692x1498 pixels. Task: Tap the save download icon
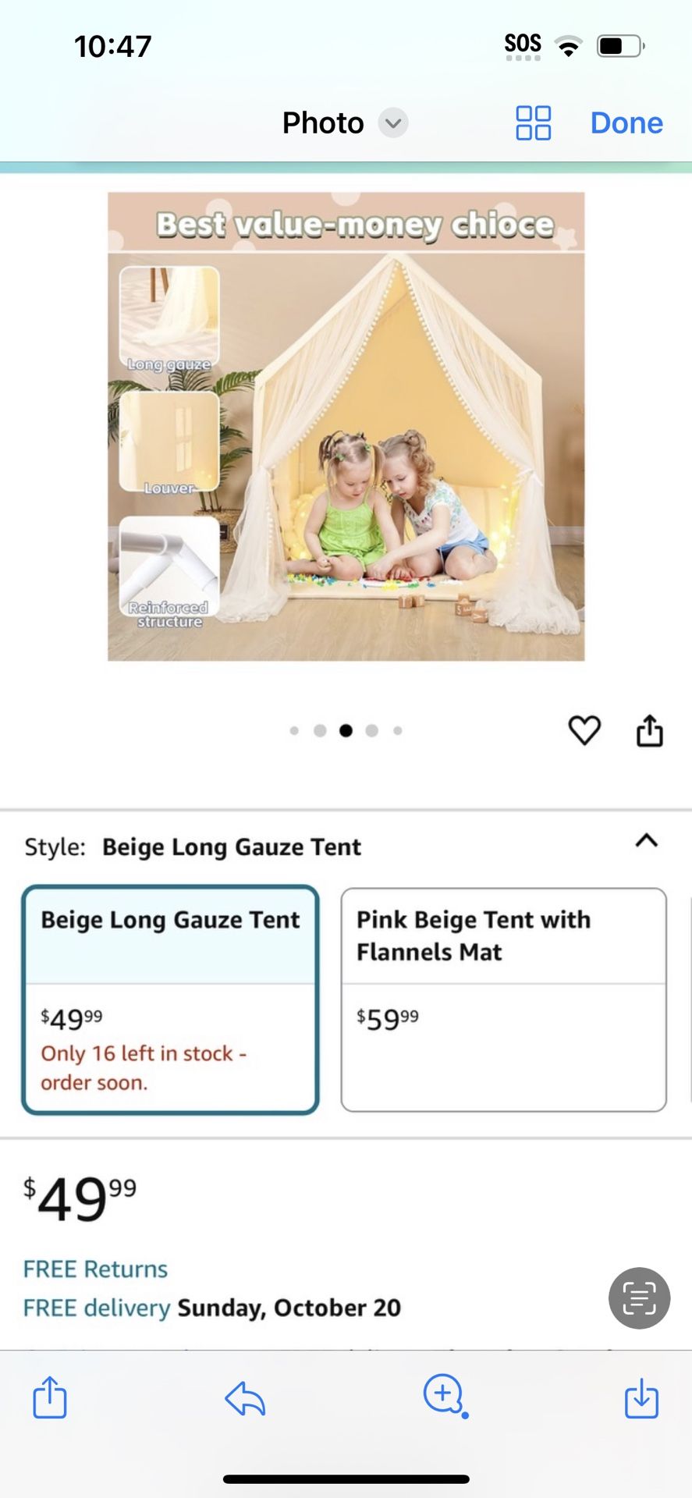click(641, 1397)
